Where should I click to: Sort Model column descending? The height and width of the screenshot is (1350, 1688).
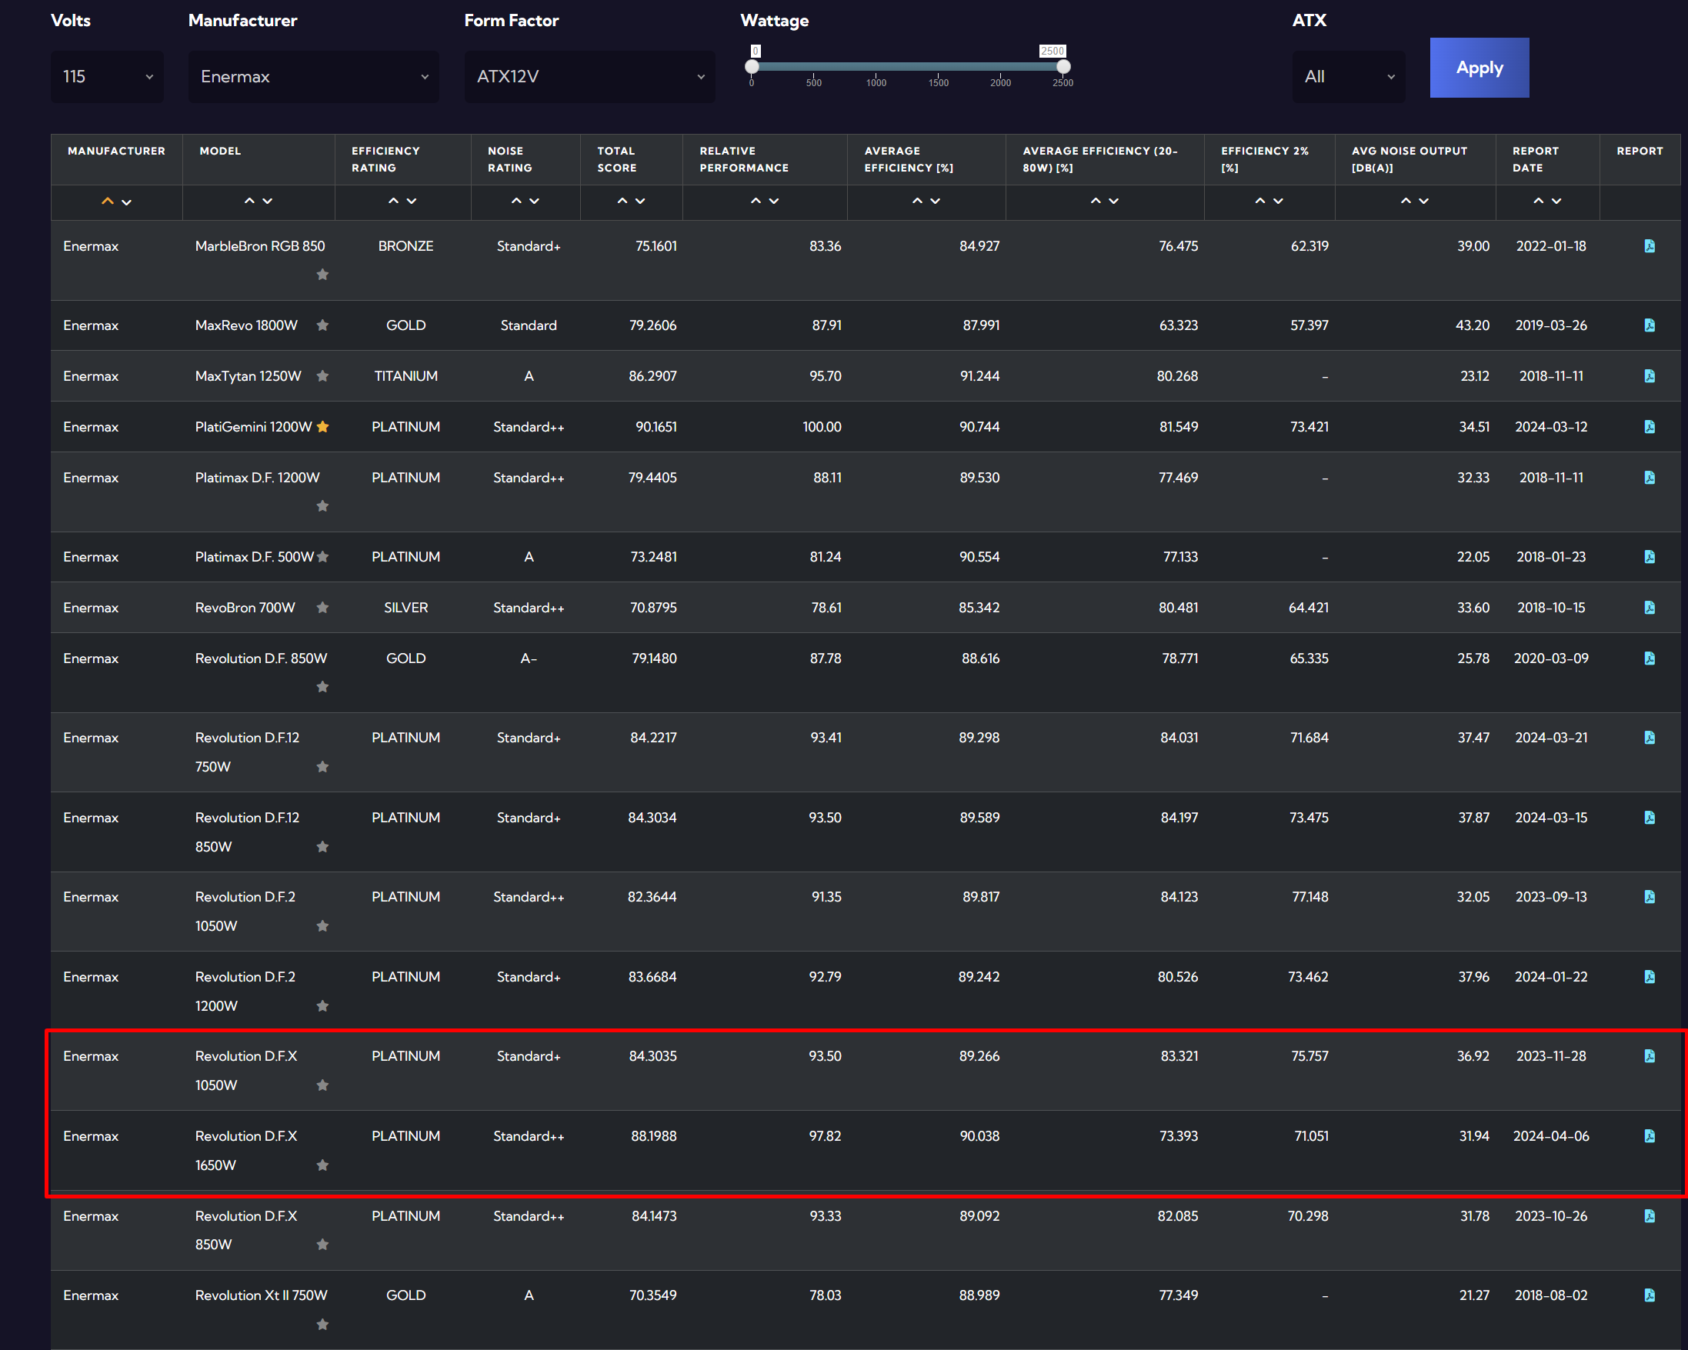tap(268, 201)
